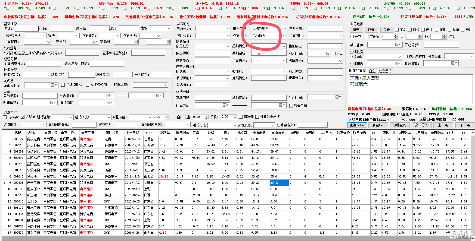Click the 上市日期 column header

coord(132,133)
